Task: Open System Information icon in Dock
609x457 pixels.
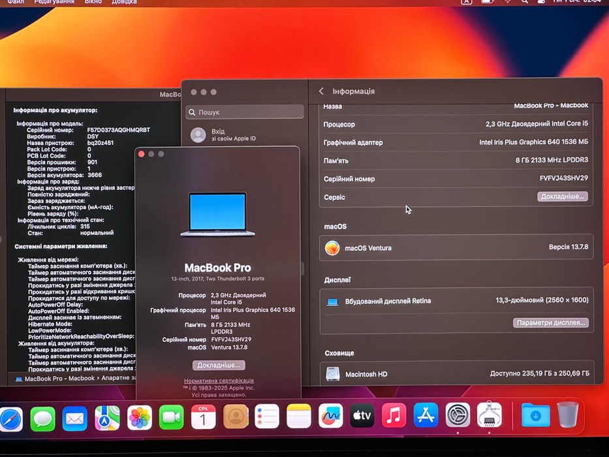Action: 490,415
